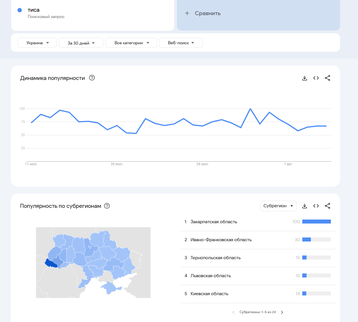Go to next page of subregions
The width and height of the screenshot is (358, 322).
pos(282,312)
